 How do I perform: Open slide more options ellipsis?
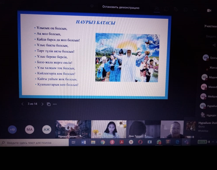click(x=55, y=104)
